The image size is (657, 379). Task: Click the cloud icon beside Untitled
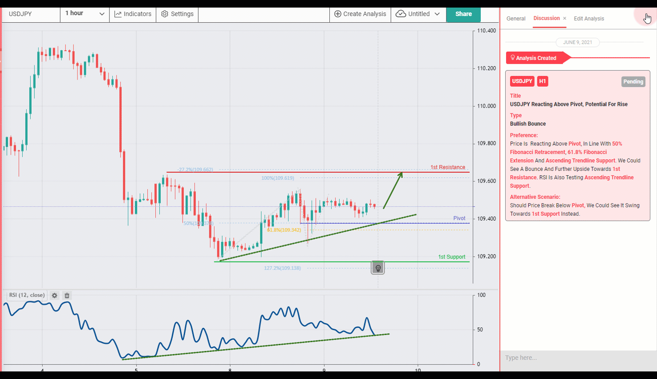(401, 14)
